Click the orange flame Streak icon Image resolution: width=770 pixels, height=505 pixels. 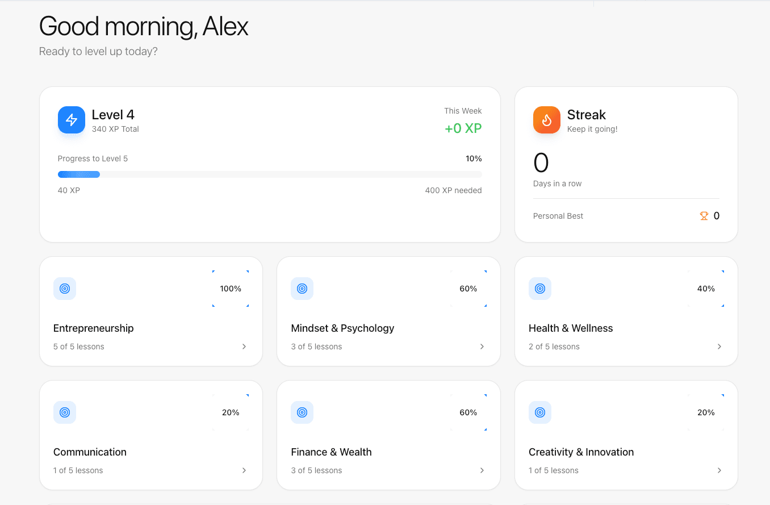coord(547,120)
